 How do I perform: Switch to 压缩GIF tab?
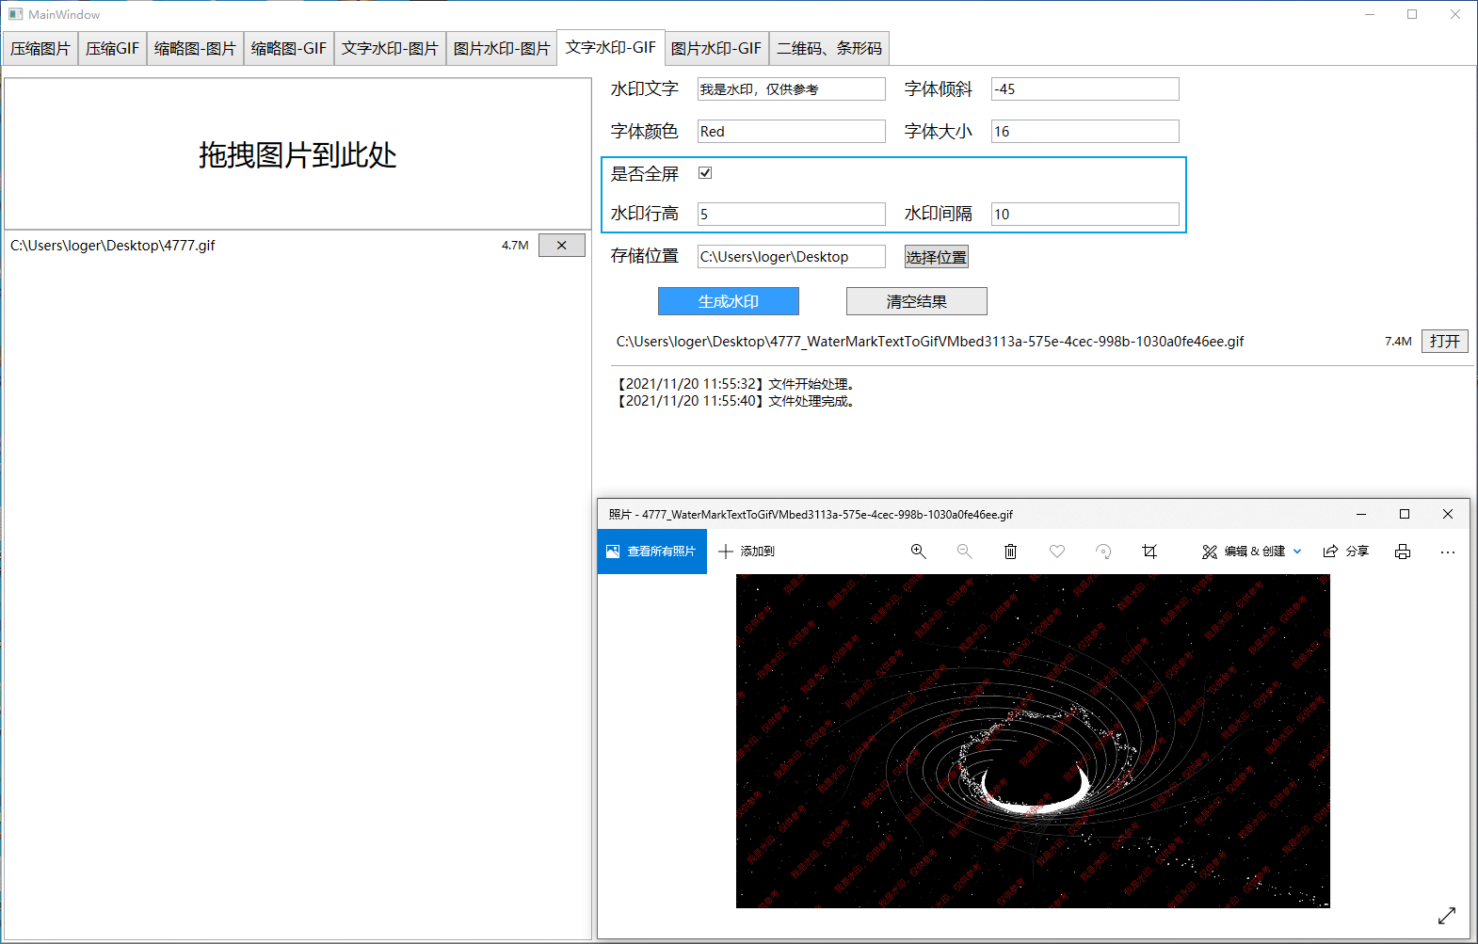[112, 49]
